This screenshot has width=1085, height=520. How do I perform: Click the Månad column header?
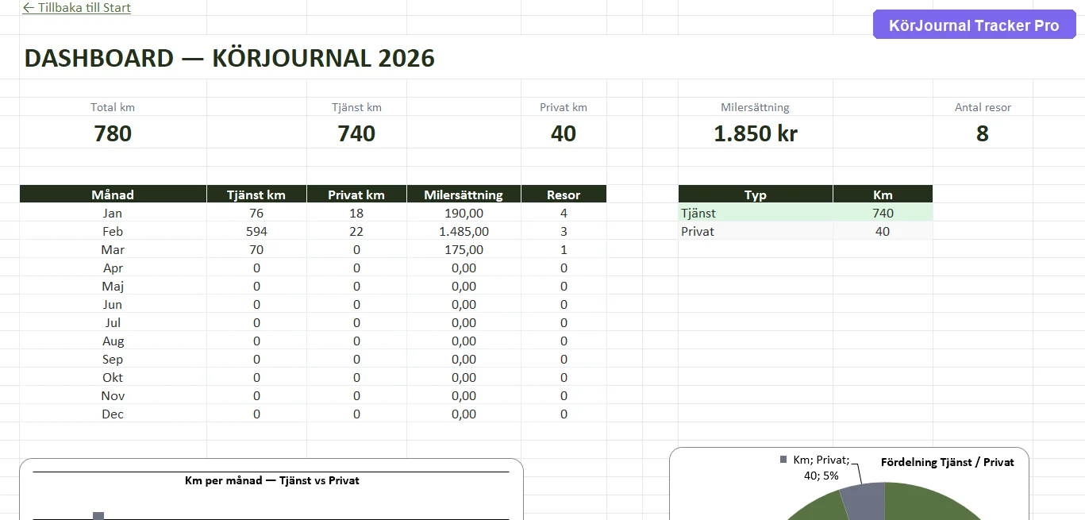tap(113, 195)
